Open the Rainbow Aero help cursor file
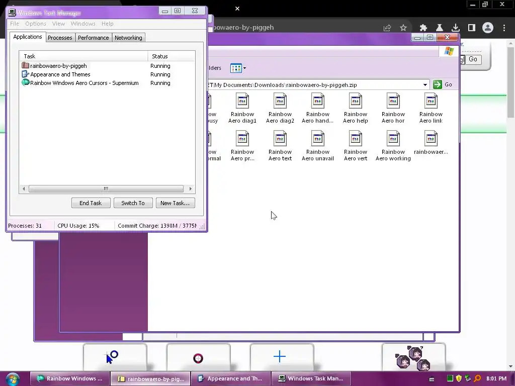This screenshot has width=515, height=386. tap(356, 109)
